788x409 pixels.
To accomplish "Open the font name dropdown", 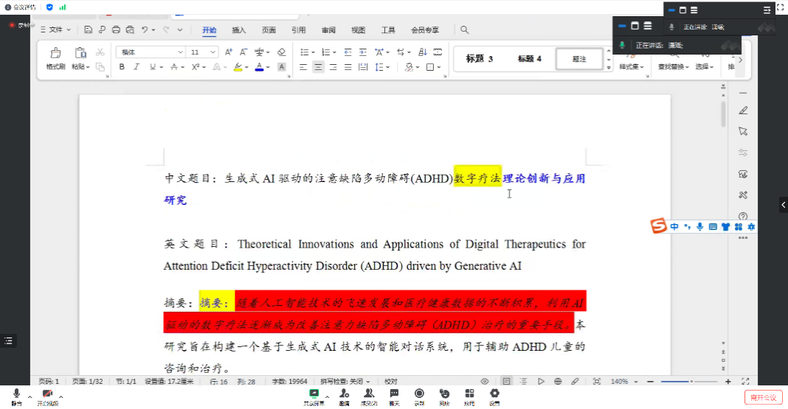I will click(x=180, y=52).
